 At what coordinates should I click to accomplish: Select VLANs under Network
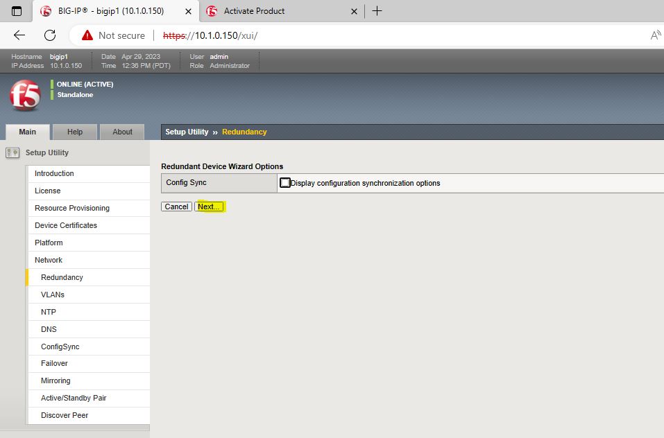click(53, 295)
